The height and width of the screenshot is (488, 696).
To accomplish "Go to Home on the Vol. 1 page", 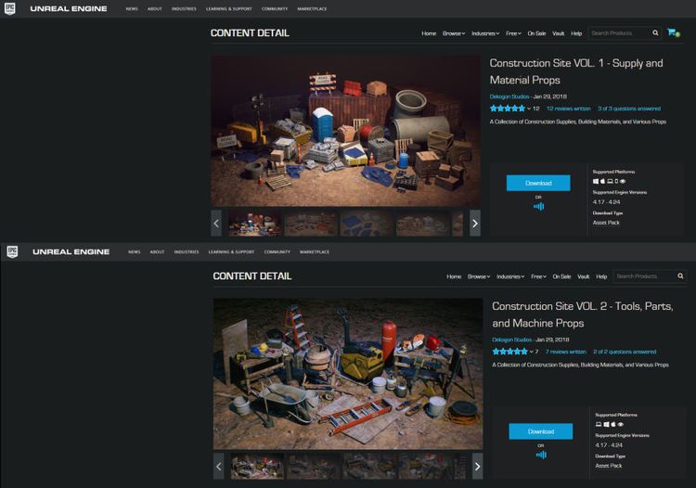I will coord(429,33).
